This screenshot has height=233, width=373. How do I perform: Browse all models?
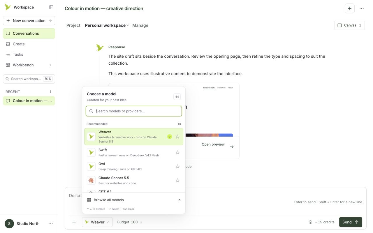(x=134, y=200)
